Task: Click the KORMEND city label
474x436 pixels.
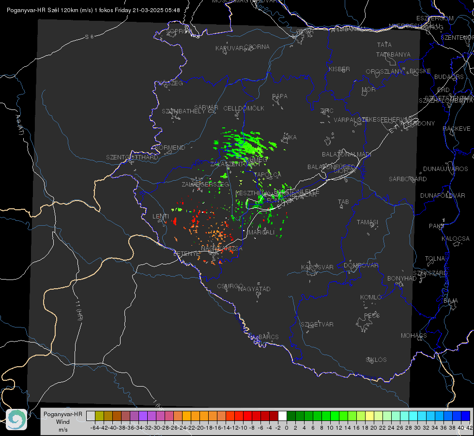Action: 170,148
